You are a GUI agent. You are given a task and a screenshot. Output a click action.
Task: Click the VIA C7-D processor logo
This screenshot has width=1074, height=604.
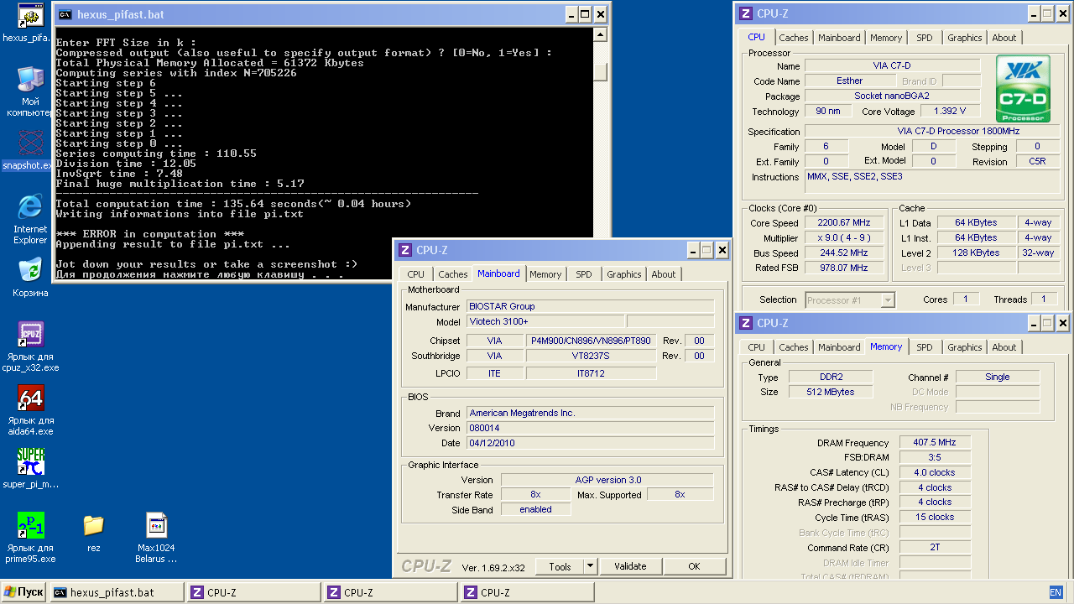[x=1023, y=90]
